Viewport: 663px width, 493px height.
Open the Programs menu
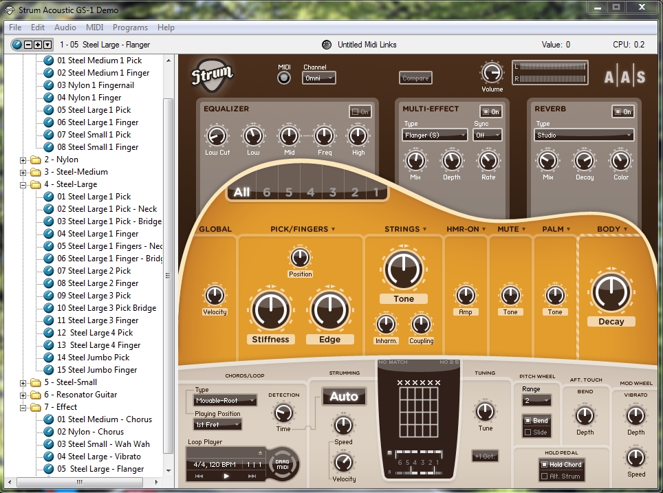(130, 28)
